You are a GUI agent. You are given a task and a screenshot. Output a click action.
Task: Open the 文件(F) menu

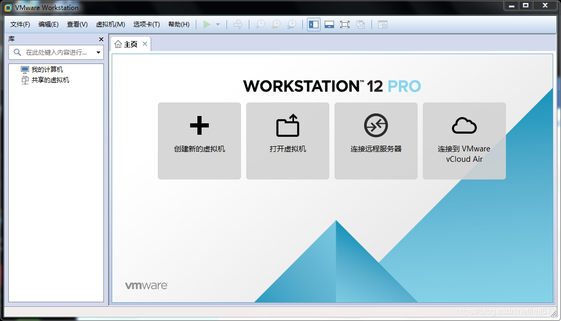click(20, 24)
